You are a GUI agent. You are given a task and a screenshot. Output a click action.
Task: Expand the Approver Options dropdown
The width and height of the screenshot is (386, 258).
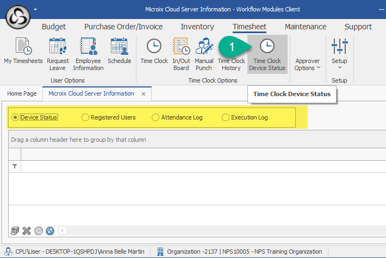coord(307,64)
